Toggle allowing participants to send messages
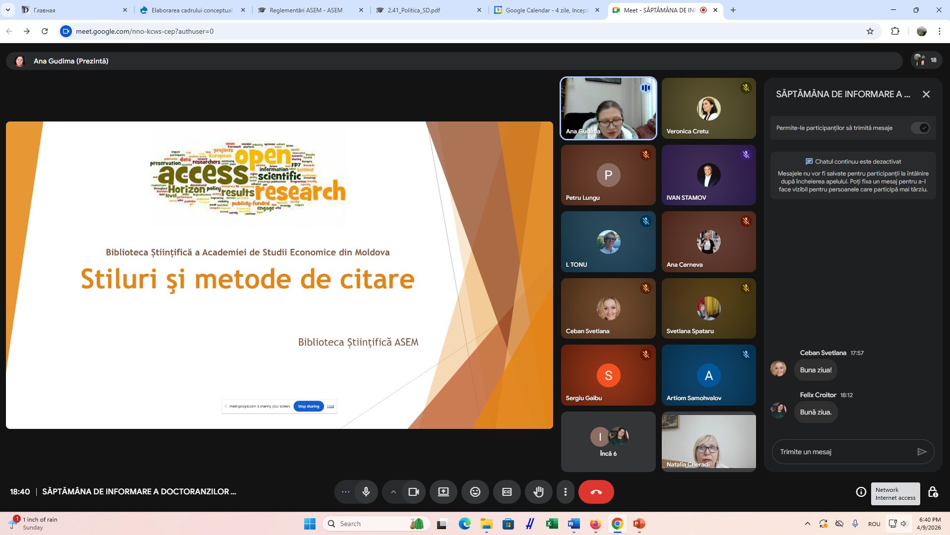This screenshot has height=535, width=950. point(920,128)
